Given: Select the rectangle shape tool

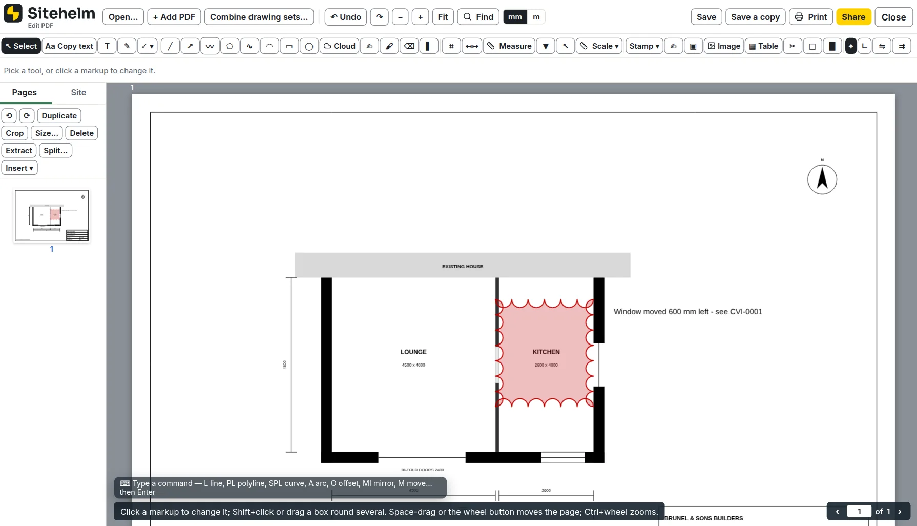Looking at the screenshot, I should pyautogui.click(x=289, y=46).
